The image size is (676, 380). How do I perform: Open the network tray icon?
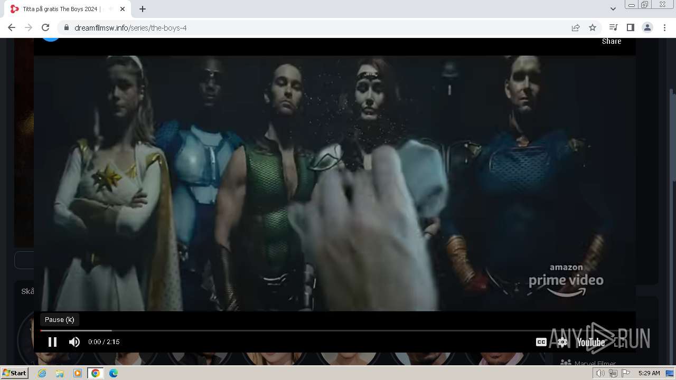click(613, 373)
